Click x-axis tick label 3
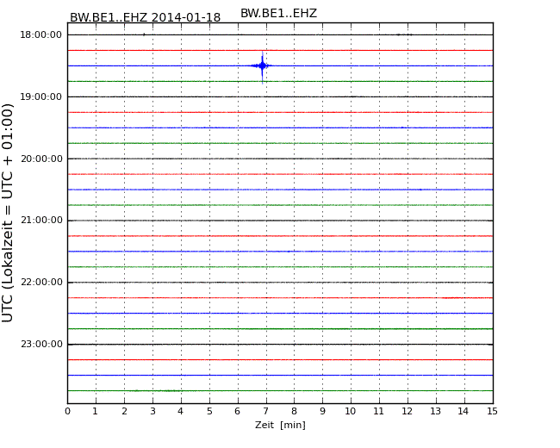560x448 pixels. (x=152, y=411)
